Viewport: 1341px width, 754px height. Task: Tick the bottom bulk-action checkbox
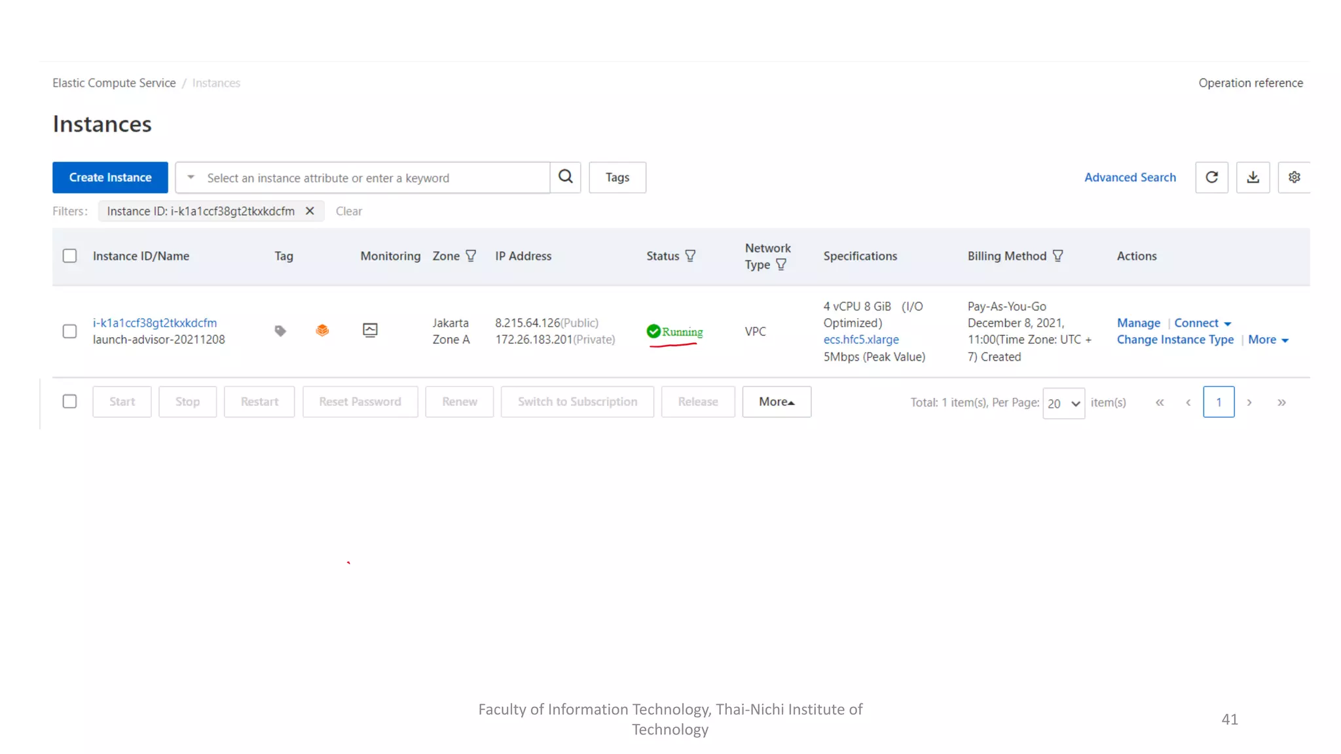(69, 401)
